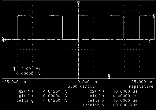Click the x2 cursor marker at bottom
This screenshot has height=110, width=156.
click(x=109, y=76)
